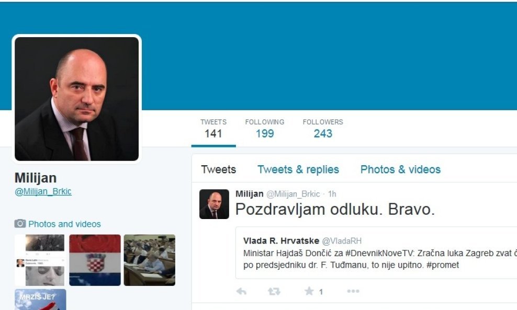Switch to Tweets & replies tab
Image resolution: width=517 pixels, height=310 pixels.
pos(298,169)
